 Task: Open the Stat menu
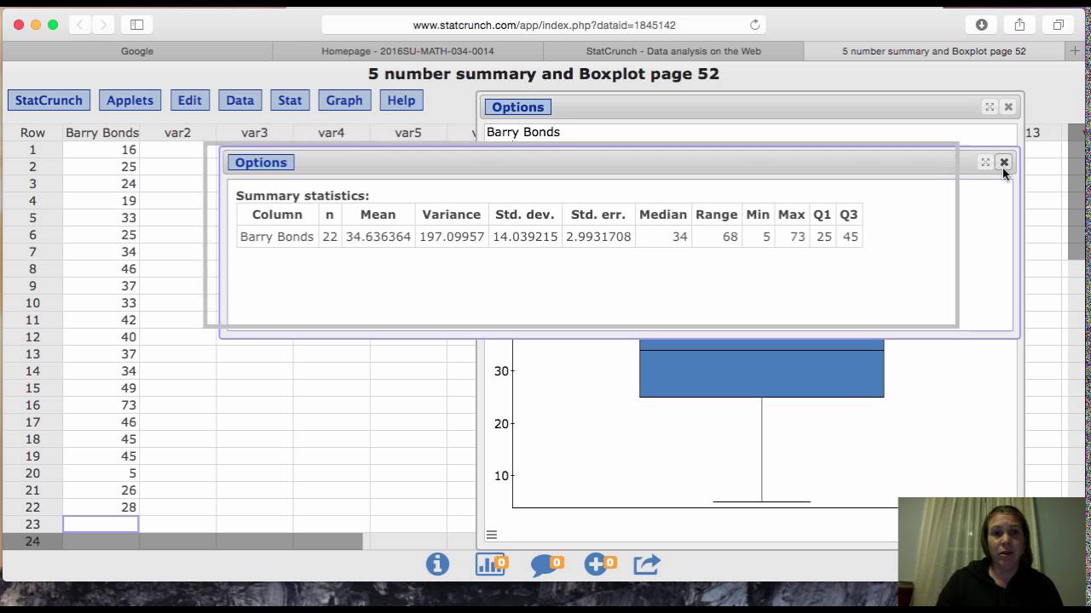pyautogui.click(x=290, y=100)
